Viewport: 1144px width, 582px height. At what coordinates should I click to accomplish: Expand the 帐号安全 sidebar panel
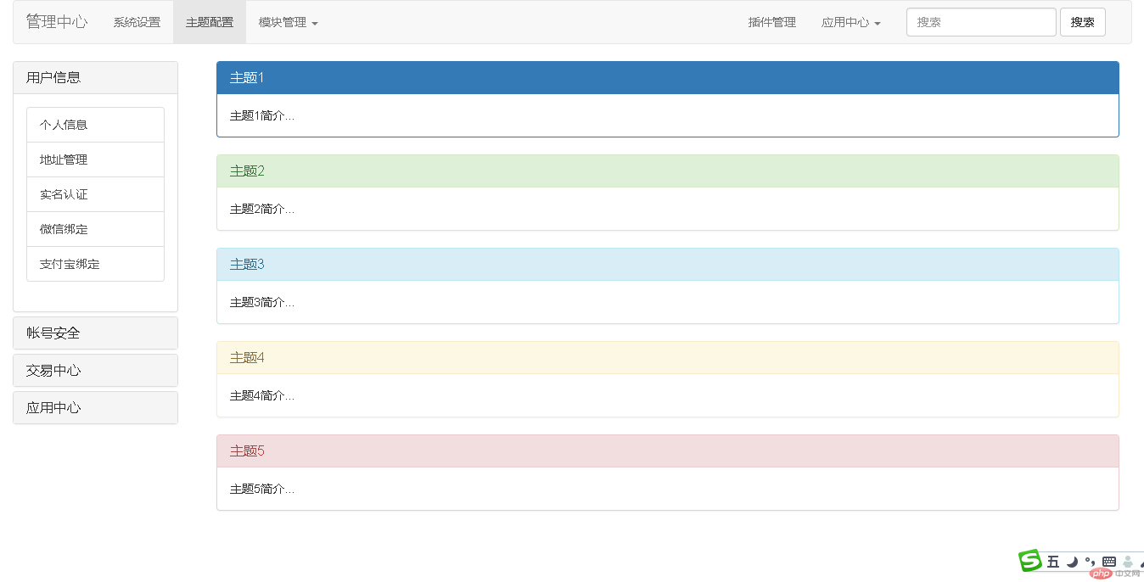(95, 333)
